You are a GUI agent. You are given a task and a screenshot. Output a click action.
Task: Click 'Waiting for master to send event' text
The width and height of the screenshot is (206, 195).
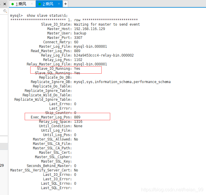pos(107,24)
